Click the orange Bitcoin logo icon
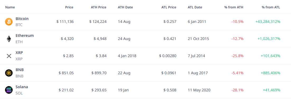The width and height of the screenshot is (291, 99). (x=9, y=22)
